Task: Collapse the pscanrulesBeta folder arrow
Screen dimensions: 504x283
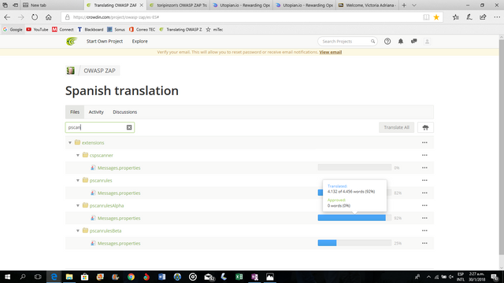Action: [x=78, y=230]
